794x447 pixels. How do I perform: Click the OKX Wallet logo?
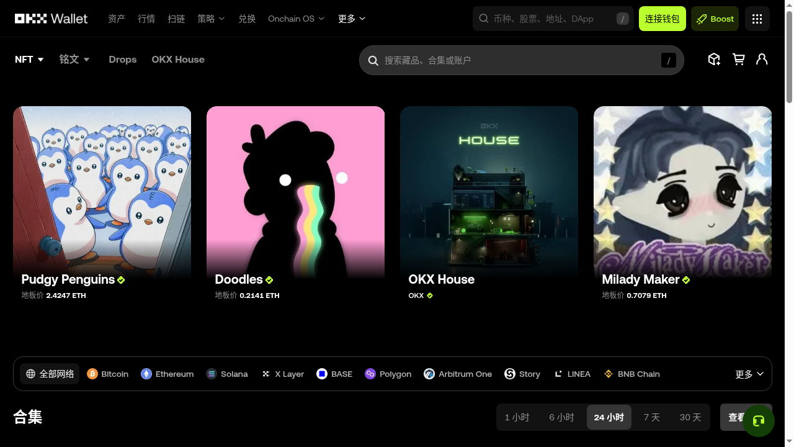[x=51, y=19]
